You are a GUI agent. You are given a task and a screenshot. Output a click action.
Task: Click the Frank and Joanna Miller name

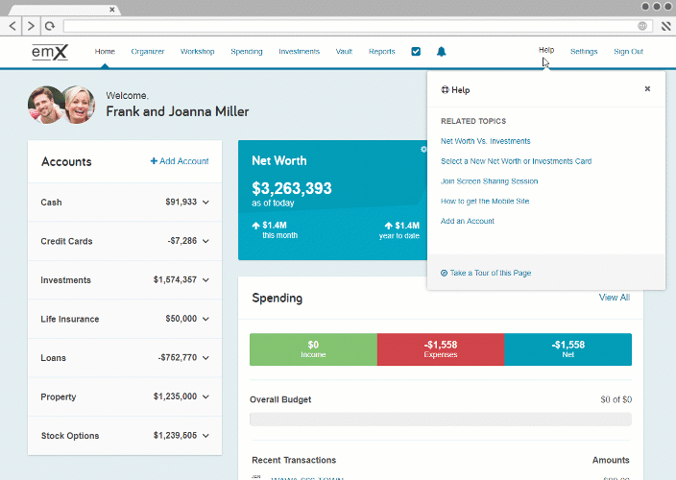point(178,111)
